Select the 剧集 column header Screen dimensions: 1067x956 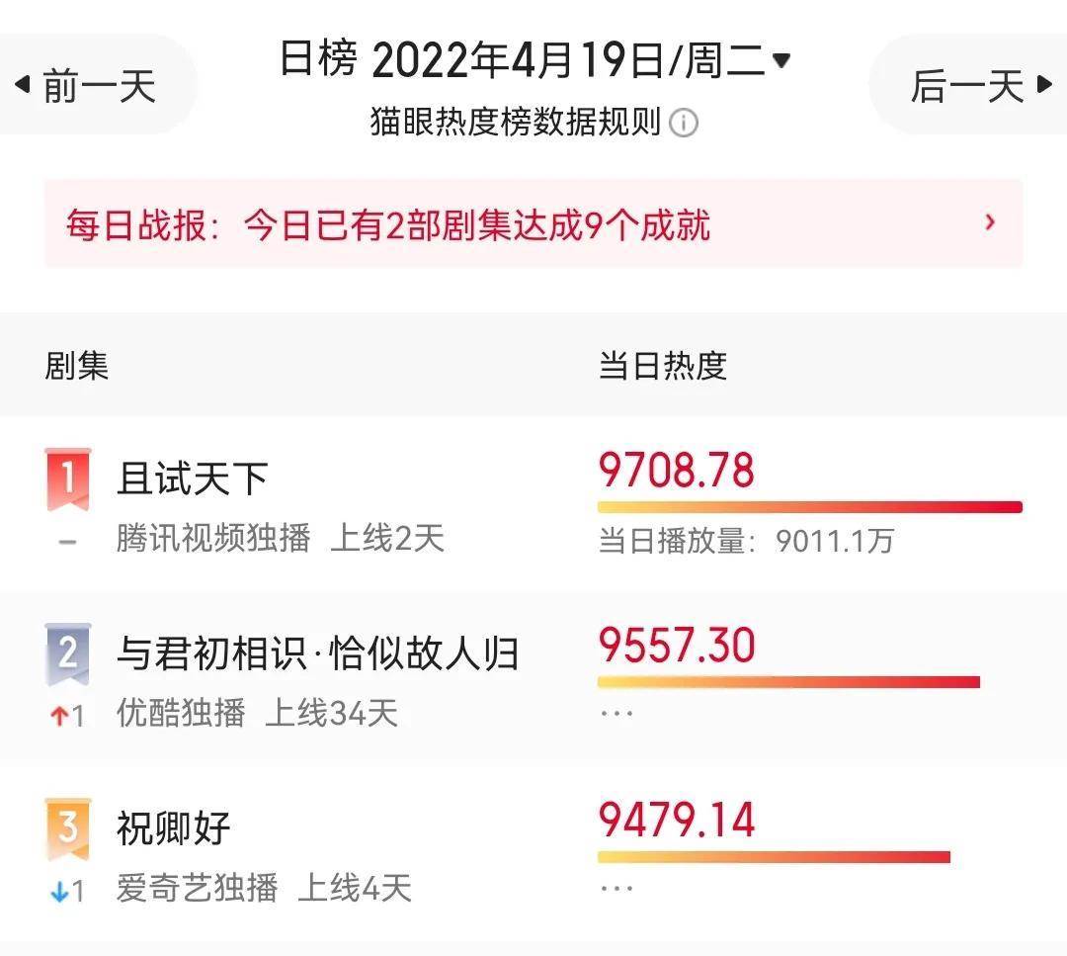[x=76, y=366]
